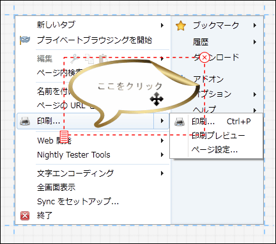Viewport: 276px width, 244px height.
Task: Click the 編集 label
Action: click(x=45, y=59)
